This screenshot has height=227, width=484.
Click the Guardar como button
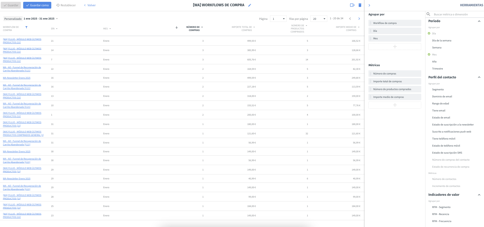[37, 5]
